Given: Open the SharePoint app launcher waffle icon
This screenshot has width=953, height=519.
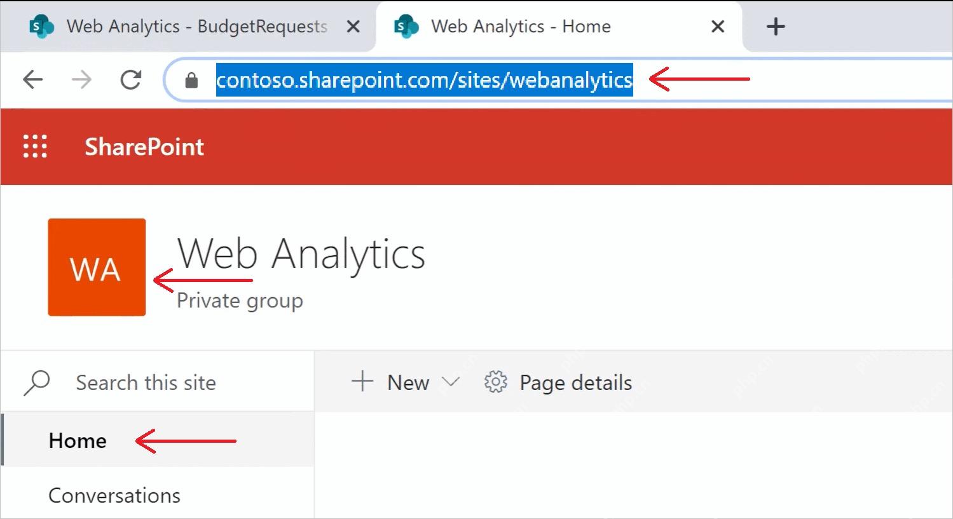Looking at the screenshot, I should (35, 147).
